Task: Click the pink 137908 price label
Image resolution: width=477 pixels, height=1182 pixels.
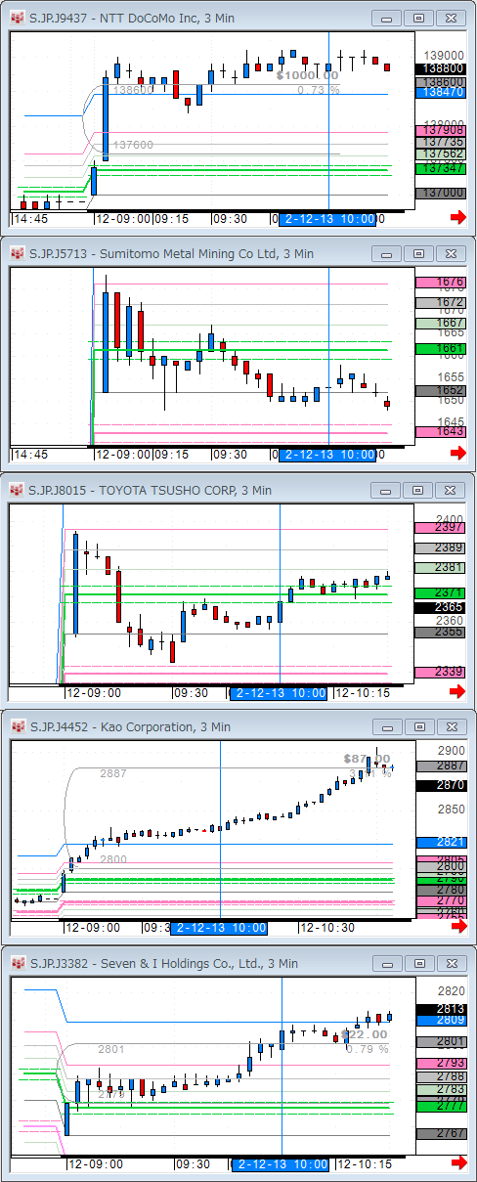Action: click(x=441, y=130)
